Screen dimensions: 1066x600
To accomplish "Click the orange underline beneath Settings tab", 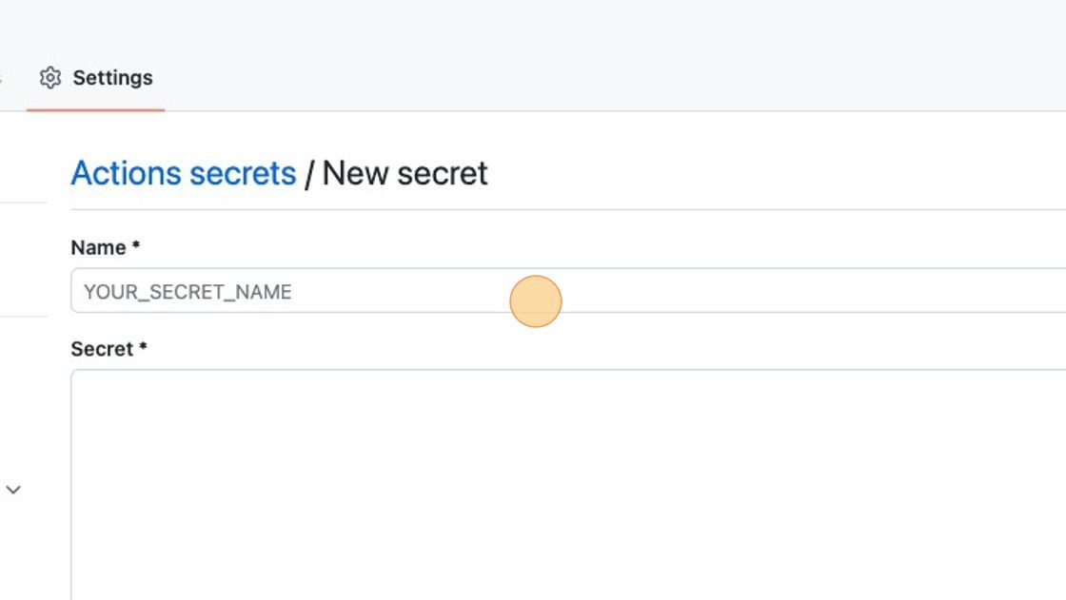I will (x=96, y=109).
